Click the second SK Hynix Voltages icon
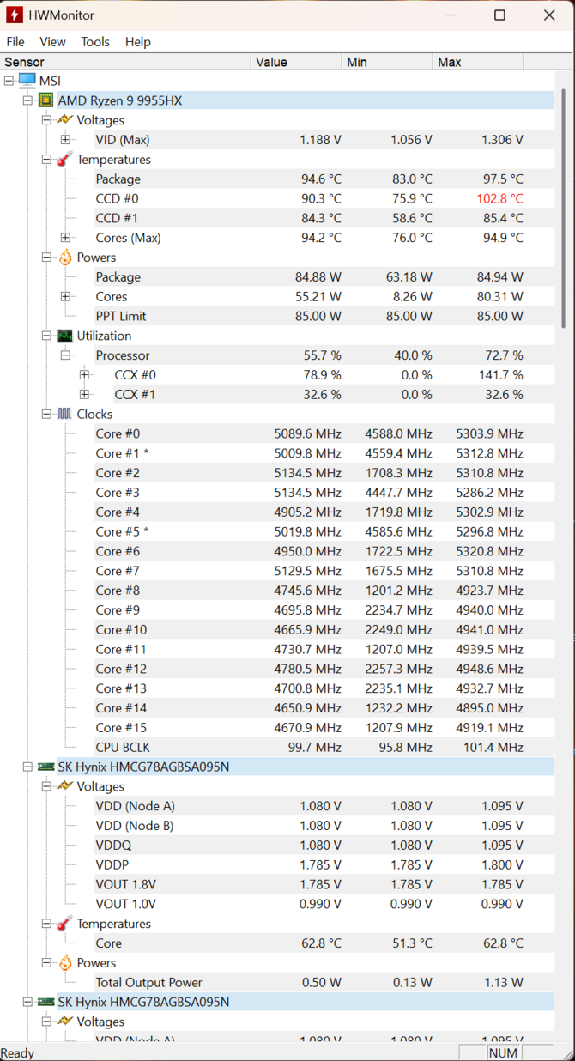 pyautogui.click(x=65, y=1022)
